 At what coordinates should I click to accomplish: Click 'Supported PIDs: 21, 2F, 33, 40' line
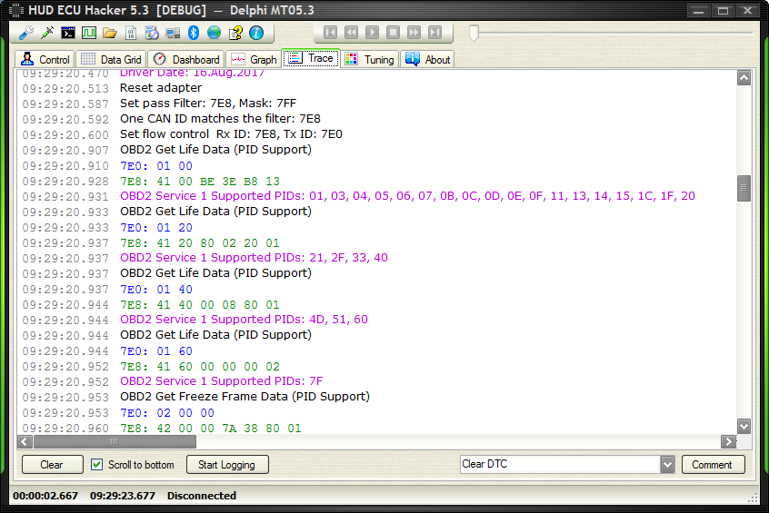tap(254, 258)
